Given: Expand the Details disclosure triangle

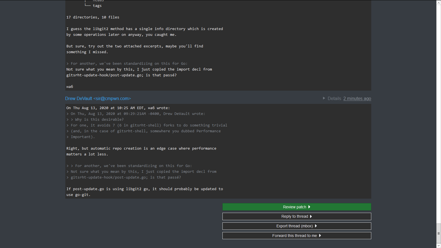Looking at the screenshot, I should tap(324, 98).
